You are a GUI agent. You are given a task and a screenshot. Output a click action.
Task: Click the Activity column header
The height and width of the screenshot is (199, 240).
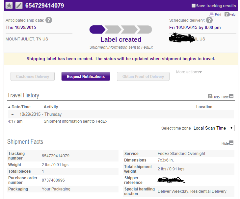point(51,107)
